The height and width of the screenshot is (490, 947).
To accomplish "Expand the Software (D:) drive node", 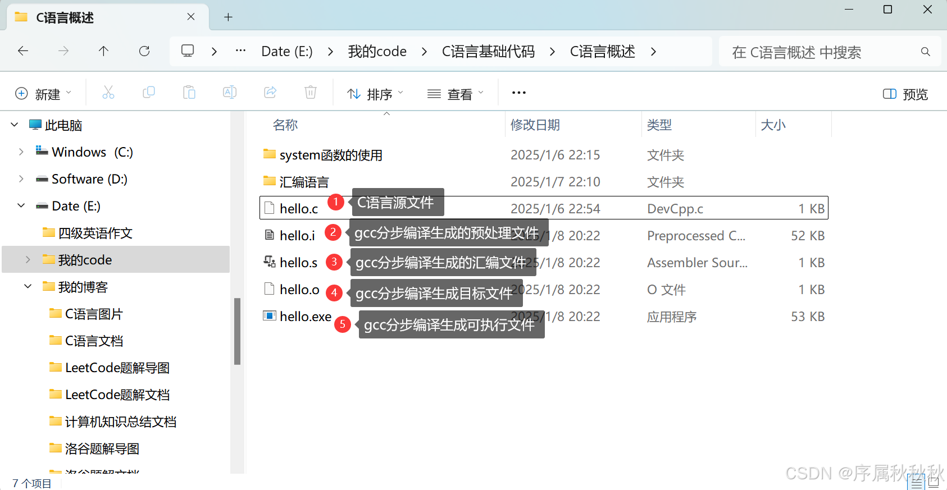I will 21,178.
